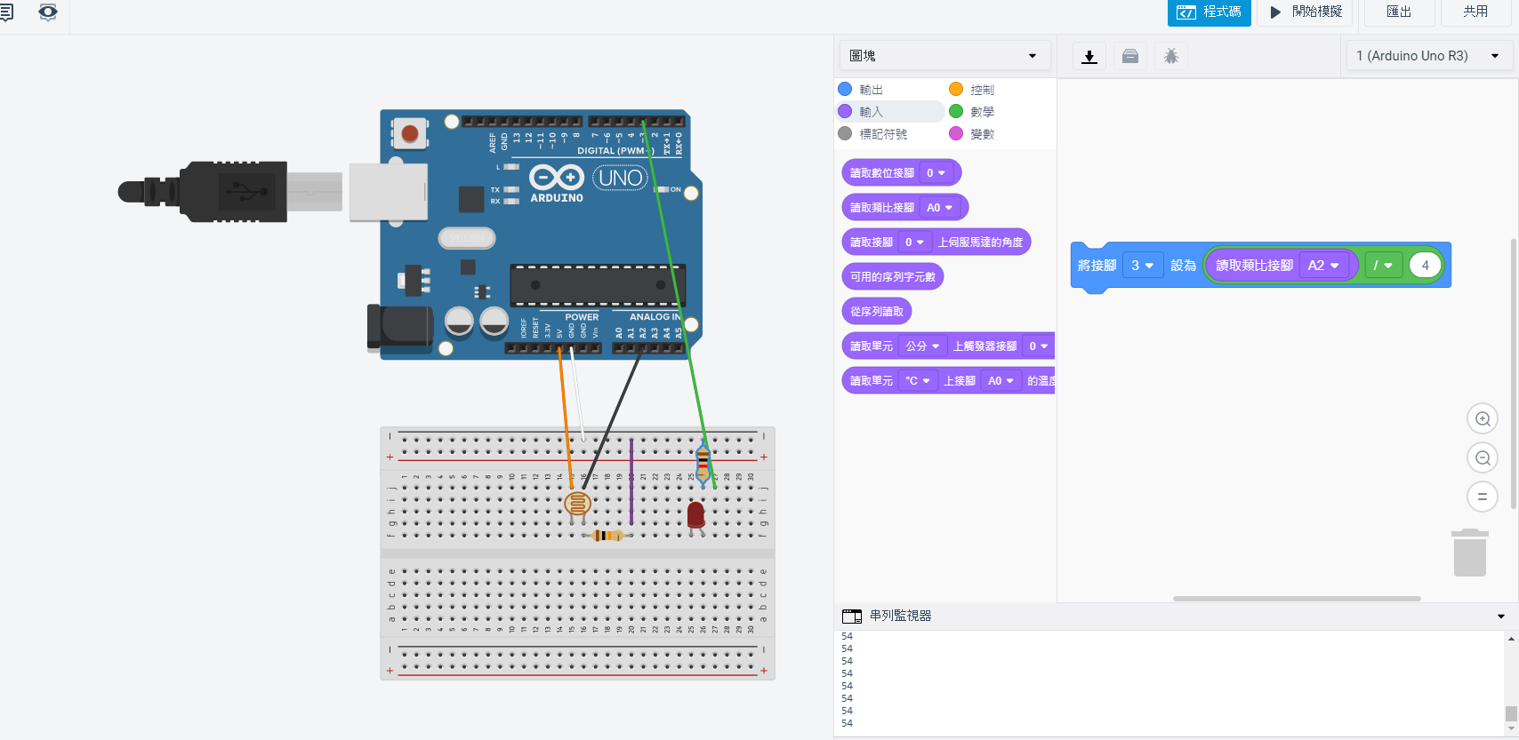1519x740 pixels.
Task: Click the trash can in workspace
Action: (1469, 553)
